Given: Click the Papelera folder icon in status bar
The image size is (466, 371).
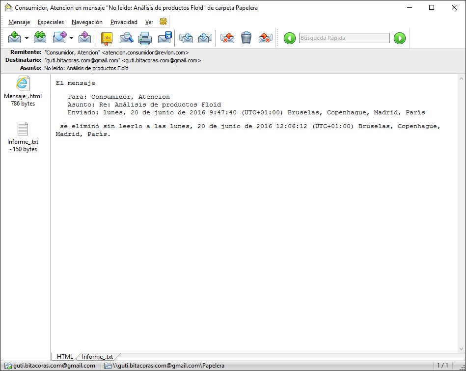Looking at the screenshot, I should click(108, 366).
